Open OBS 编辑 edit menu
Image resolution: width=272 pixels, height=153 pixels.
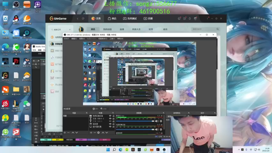pos(74,39)
